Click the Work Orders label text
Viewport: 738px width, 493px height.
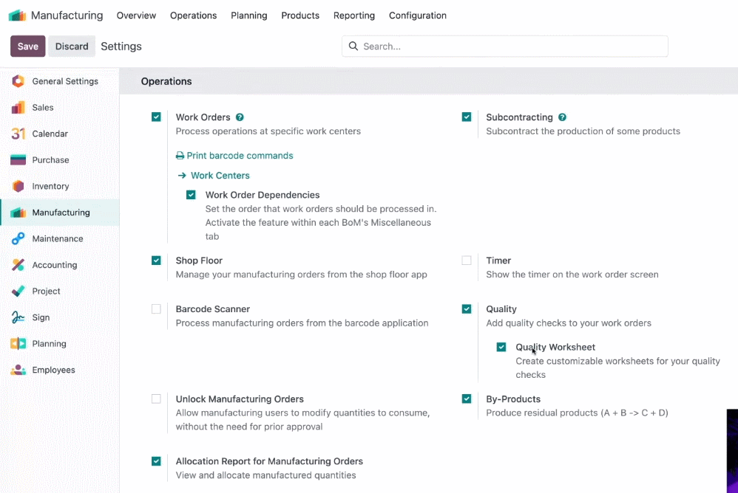point(203,117)
